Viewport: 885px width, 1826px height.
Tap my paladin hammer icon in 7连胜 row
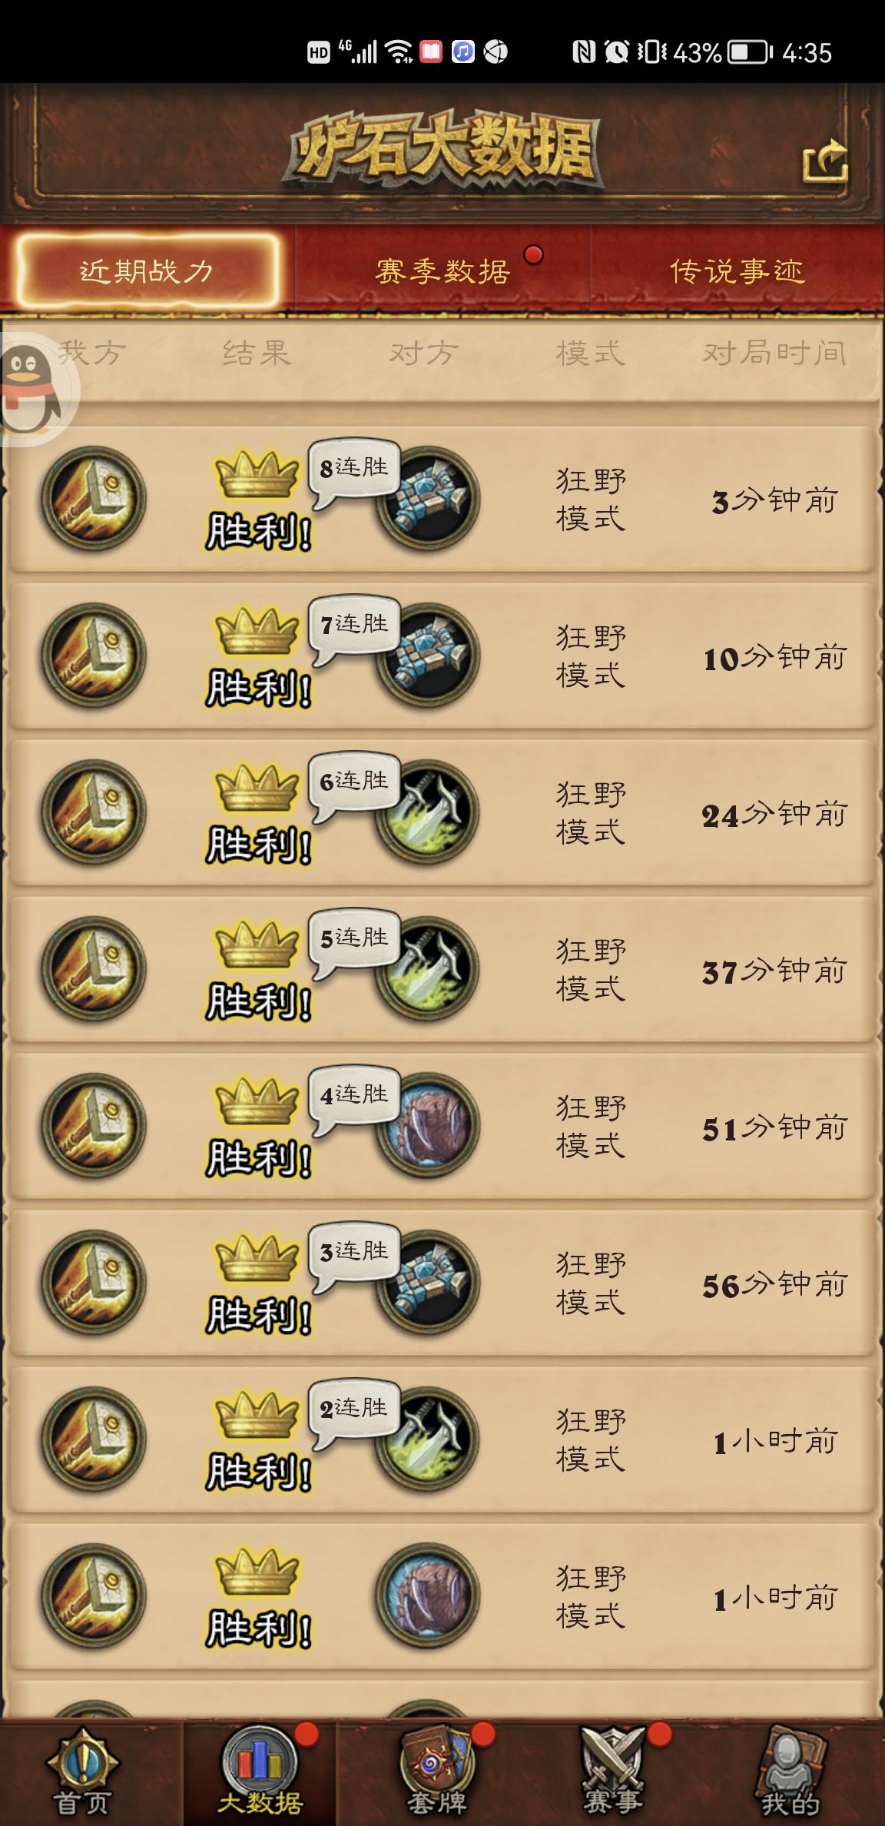click(x=94, y=655)
